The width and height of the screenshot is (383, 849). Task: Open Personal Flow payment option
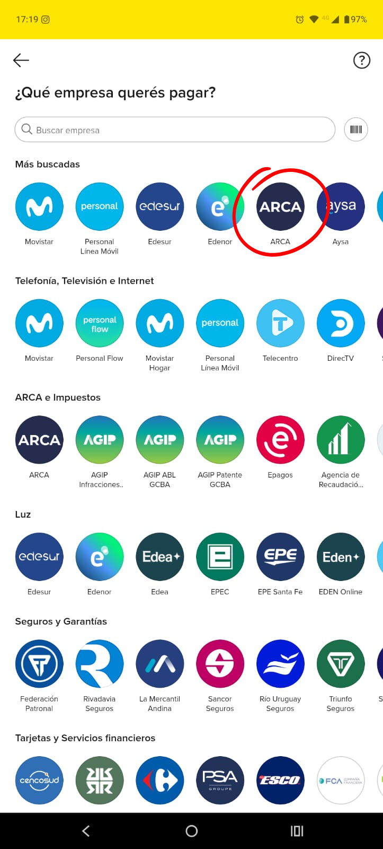[100, 324]
